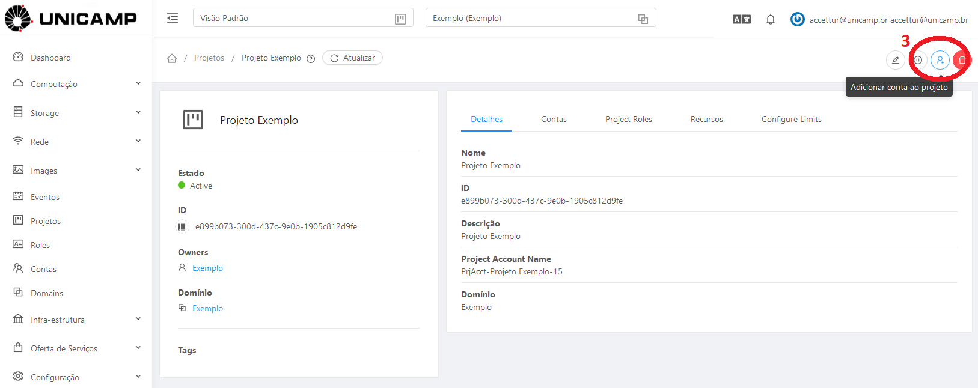The image size is (978, 388).
Task: Expand the Computação sidebar menu
Action: click(76, 84)
